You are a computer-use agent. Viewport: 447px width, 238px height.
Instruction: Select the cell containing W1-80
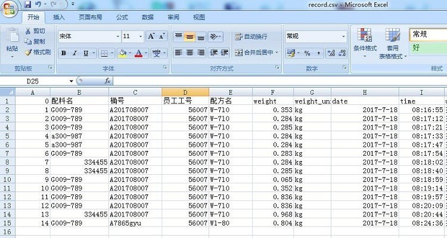pos(230,223)
